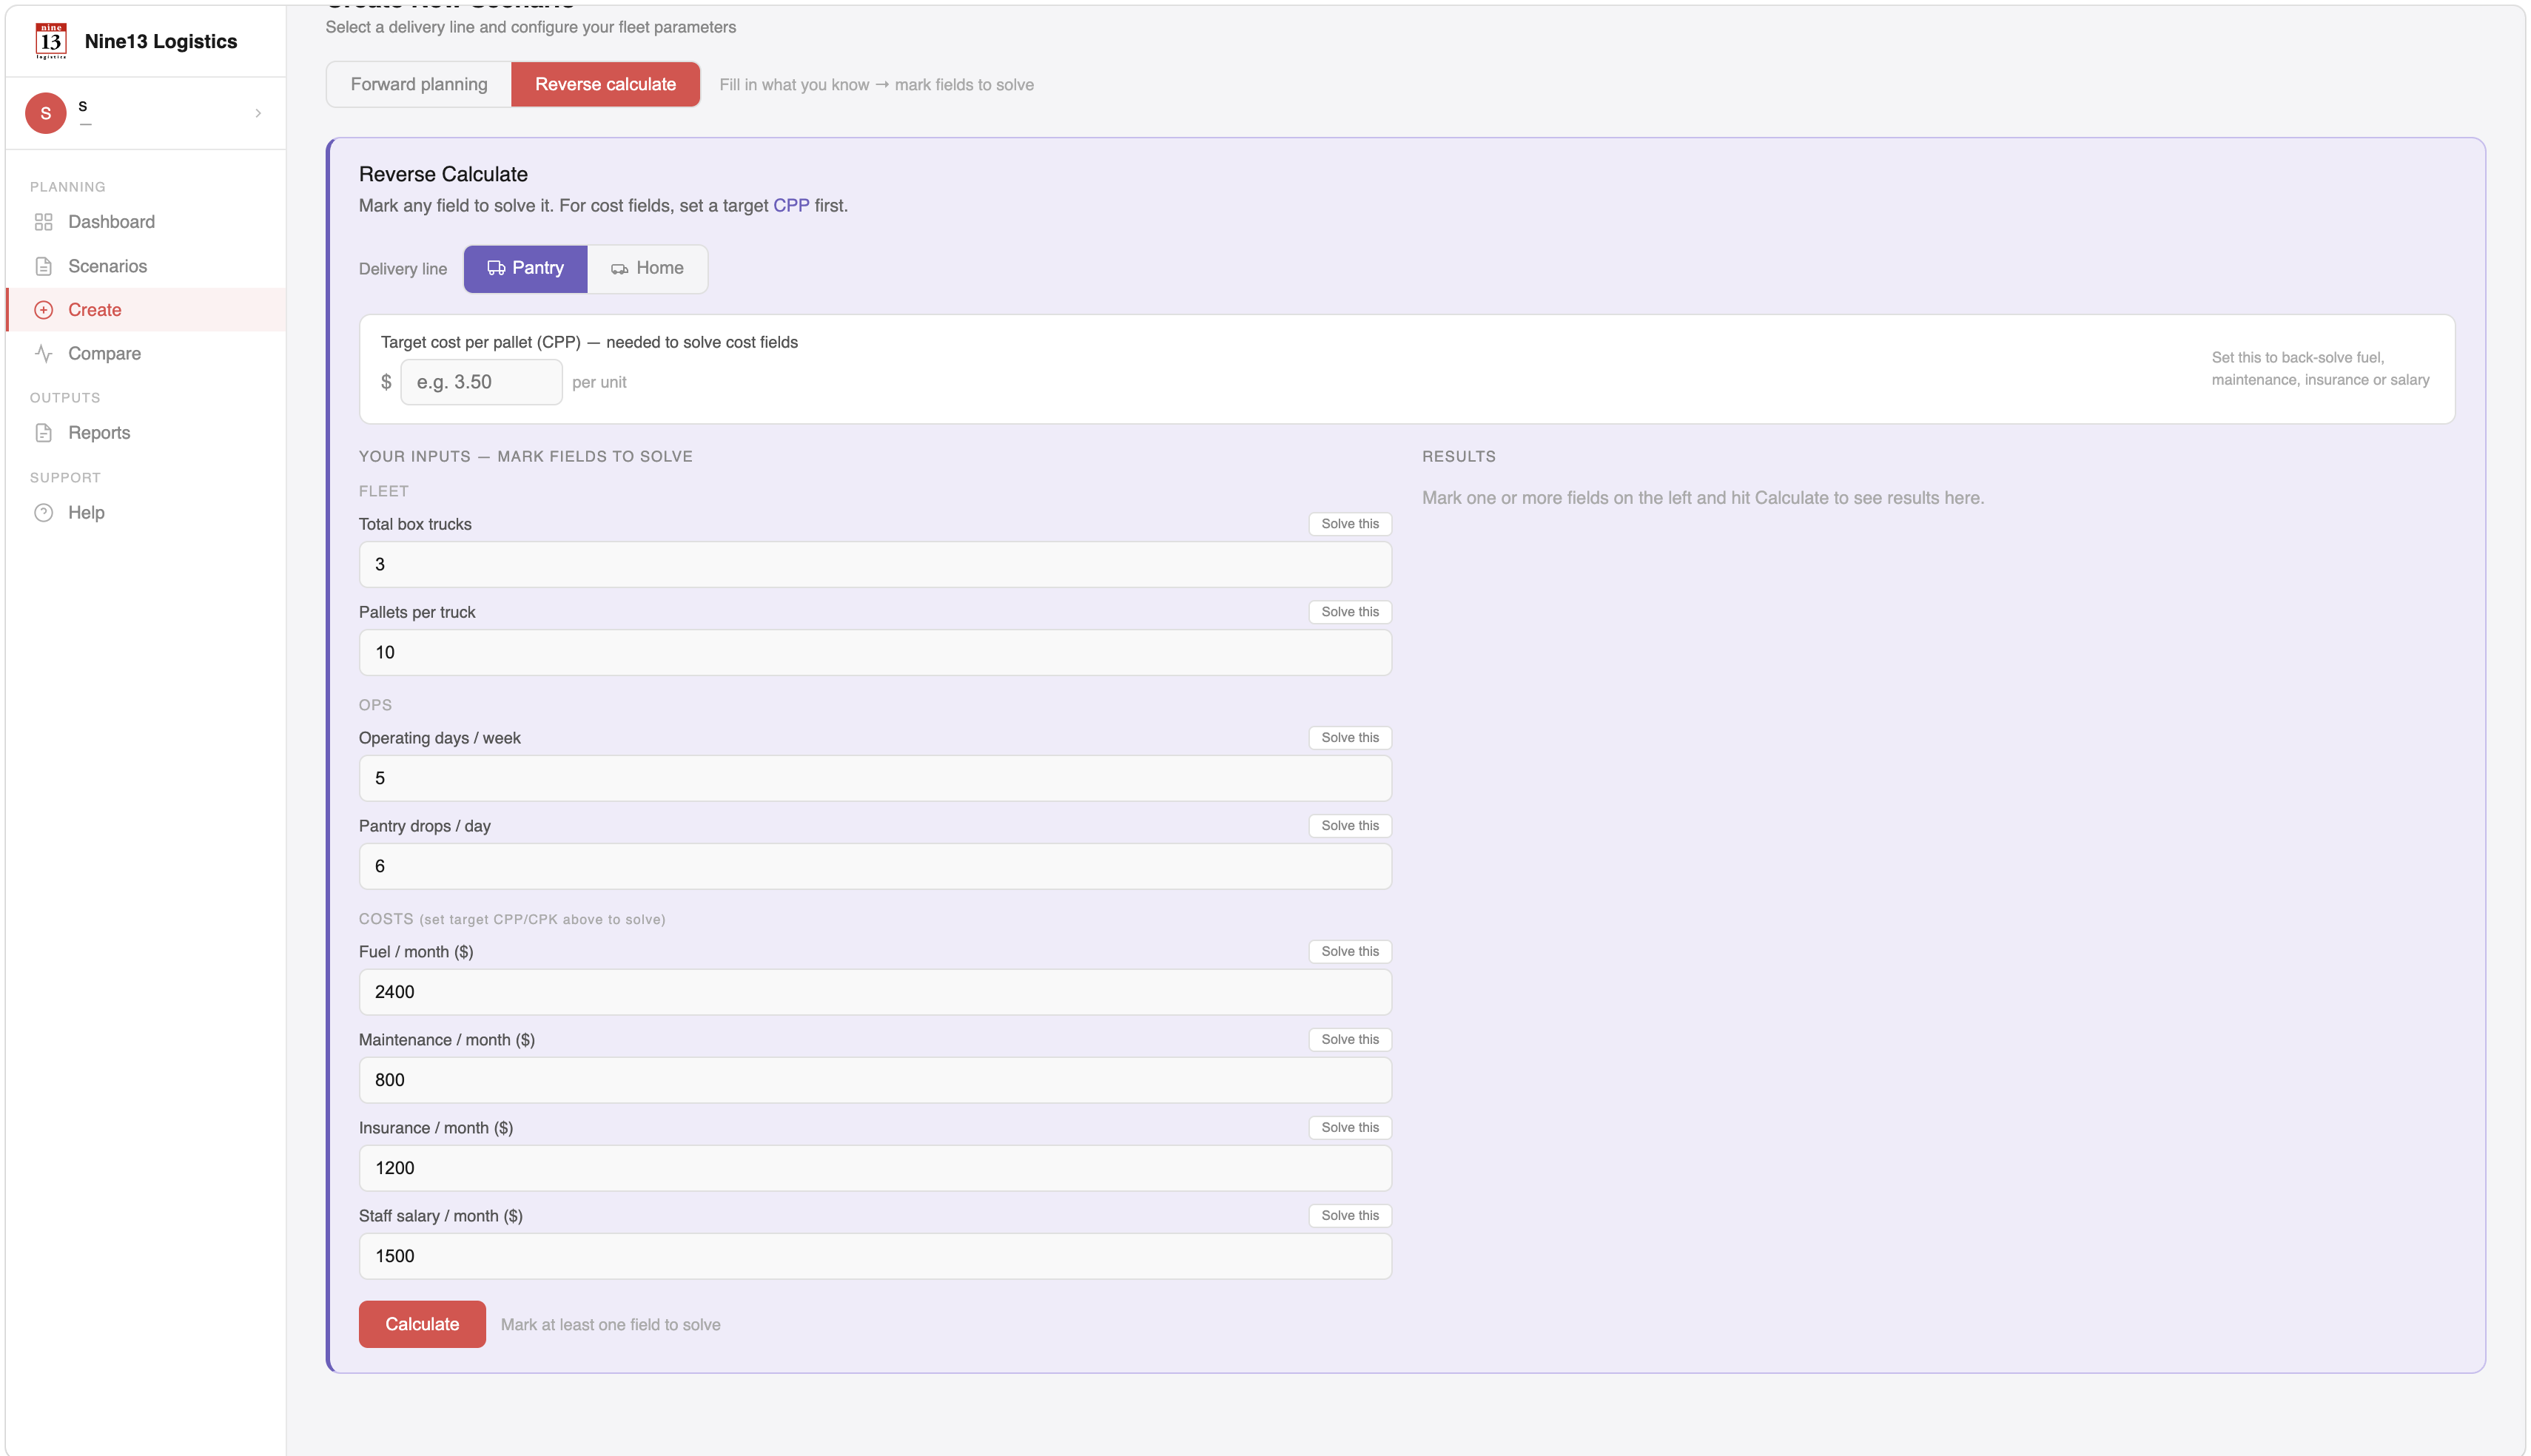The width and height of the screenshot is (2531, 1456).
Task: Mark Insurance / month to solve
Action: (1350, 1128)
